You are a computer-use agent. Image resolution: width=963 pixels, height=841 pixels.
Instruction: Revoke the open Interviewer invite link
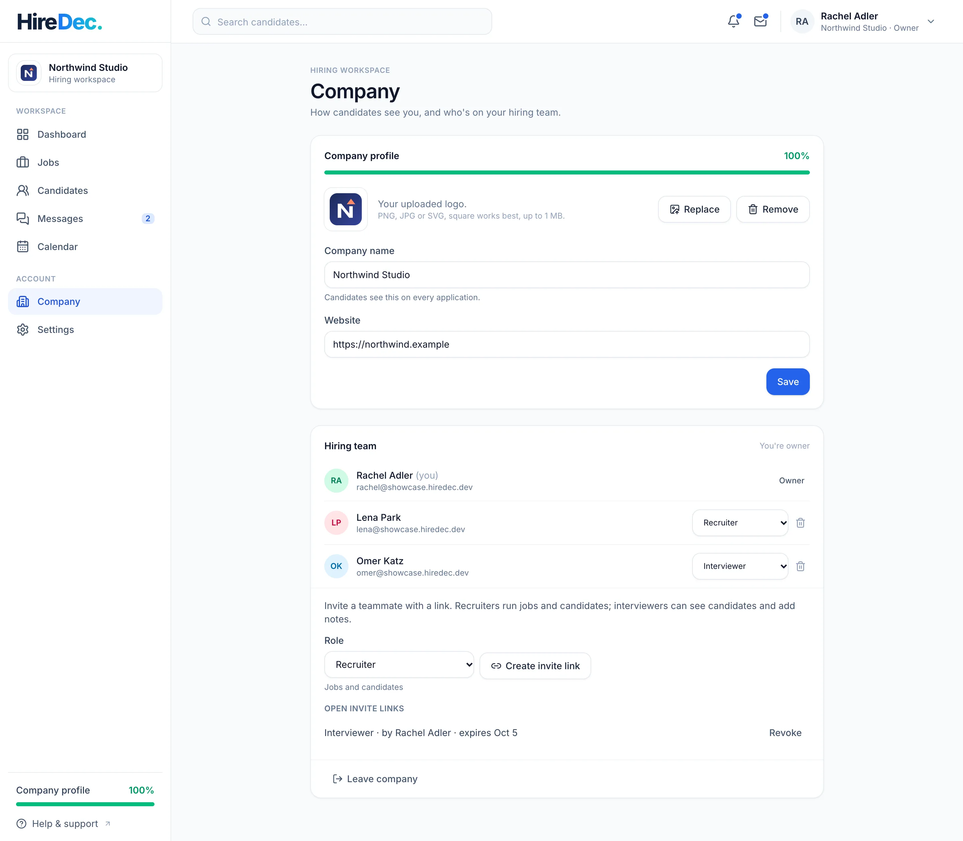[x=785, y=733]
